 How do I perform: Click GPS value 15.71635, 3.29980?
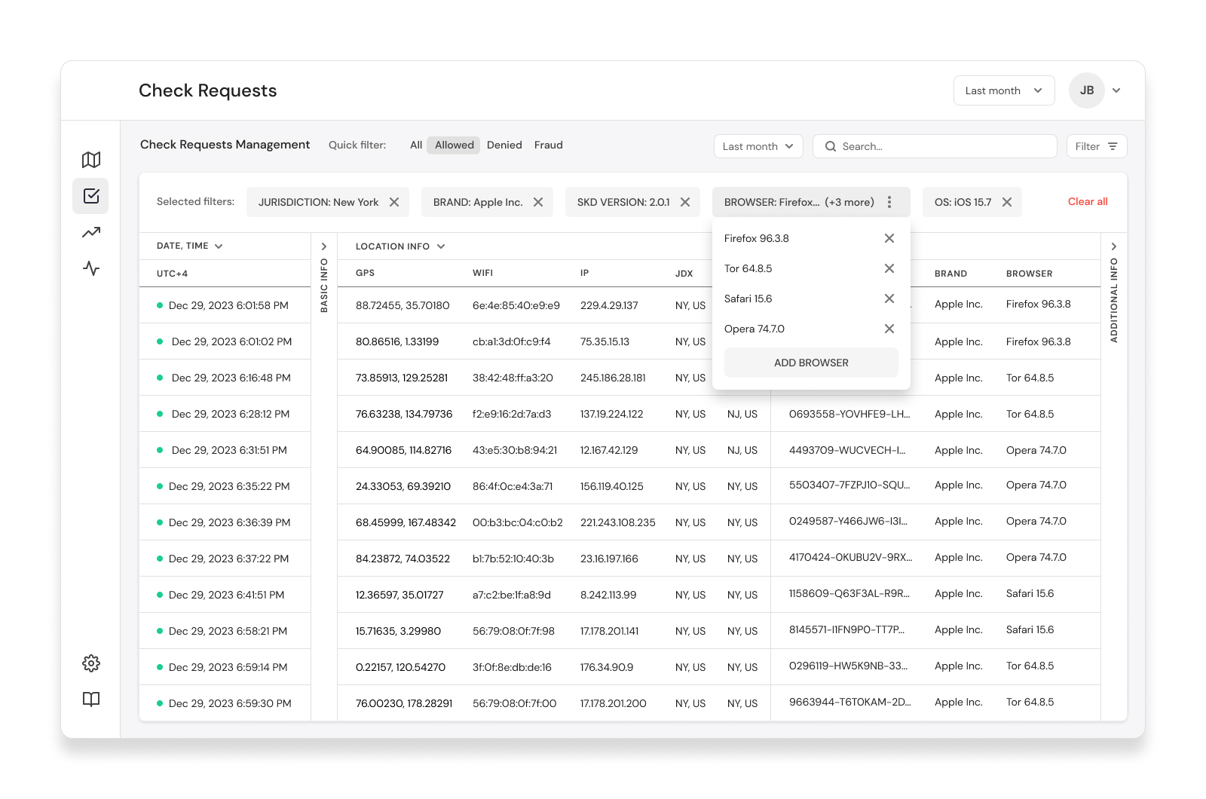(398, 631)
